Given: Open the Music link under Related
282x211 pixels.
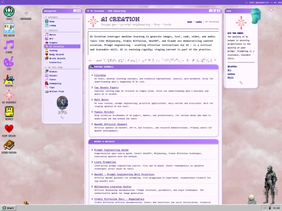Looking at the screenshot, I should (x=231, y=77).
